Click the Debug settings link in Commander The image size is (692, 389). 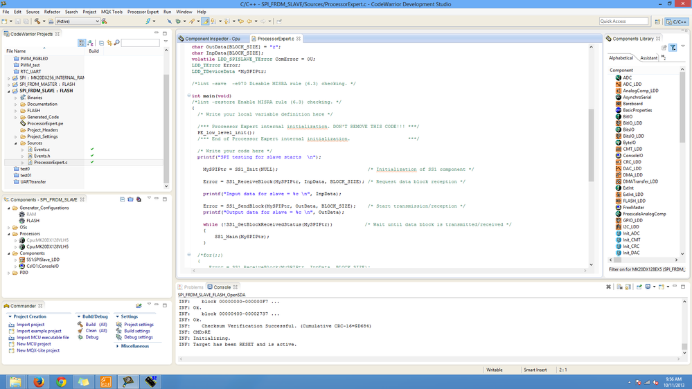138,337
